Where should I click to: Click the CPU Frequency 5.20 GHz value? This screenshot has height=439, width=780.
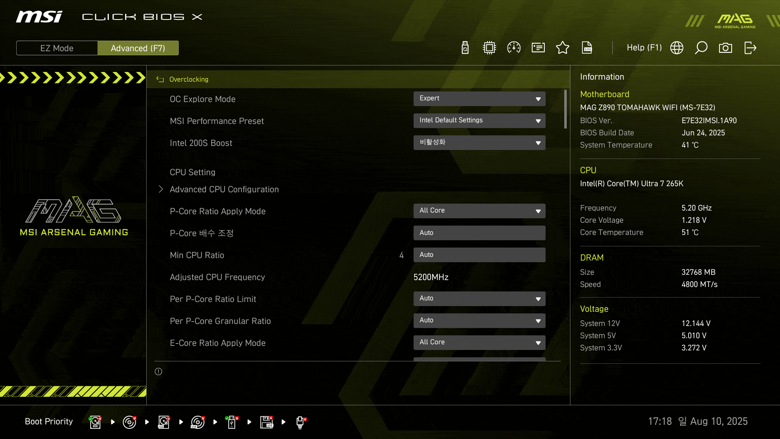(x=697, y=208)
